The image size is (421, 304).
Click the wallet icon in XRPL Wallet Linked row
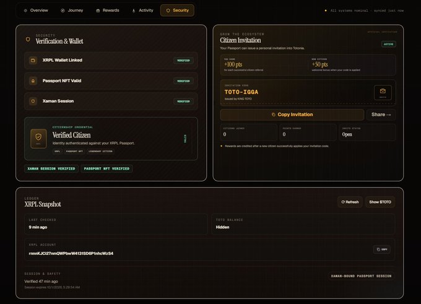33,61
